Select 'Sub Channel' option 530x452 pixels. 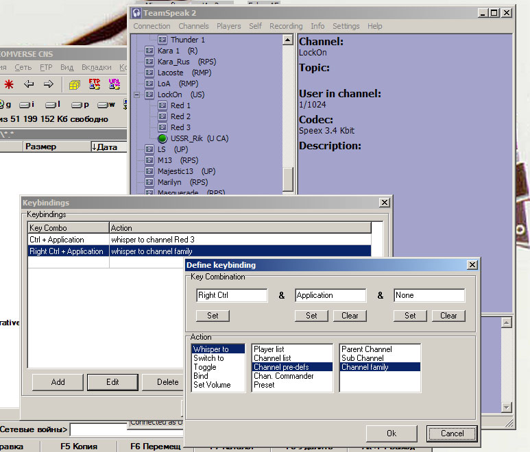pos(381,358)
